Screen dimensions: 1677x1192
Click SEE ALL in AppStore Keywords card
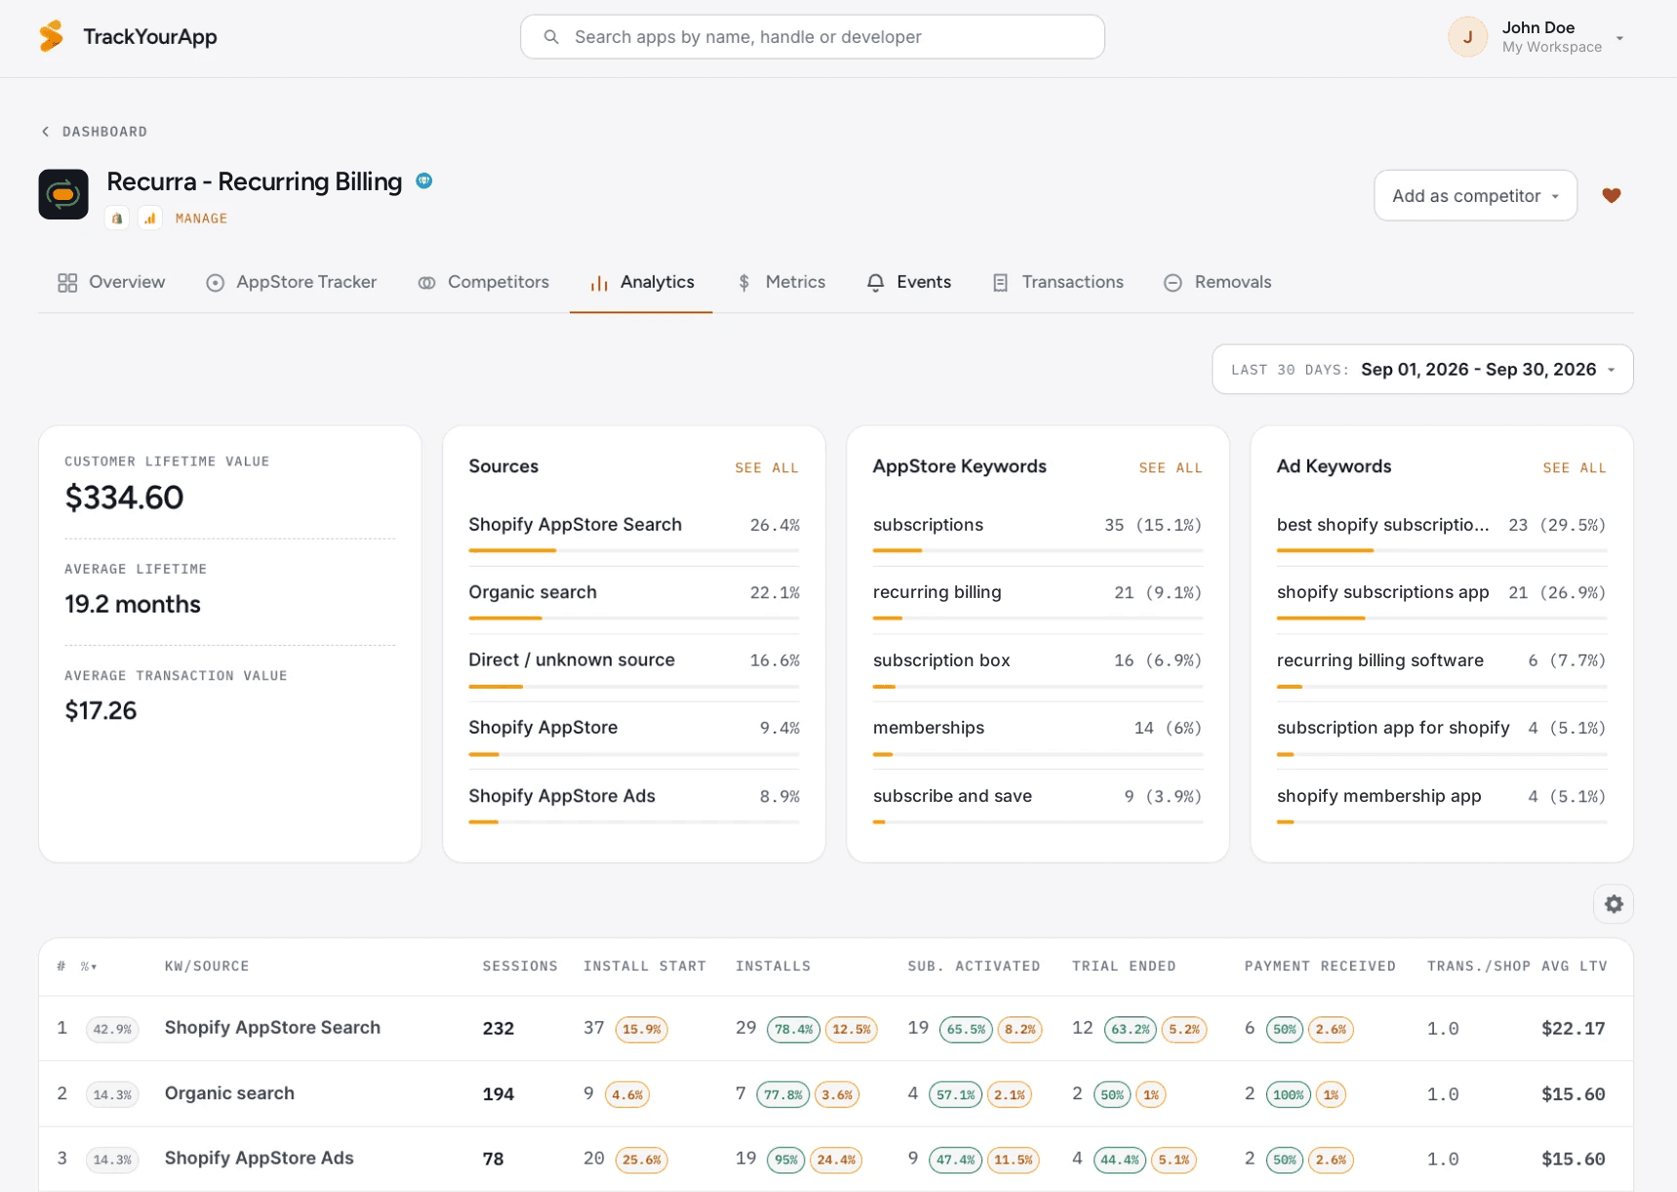[1171, 468]
